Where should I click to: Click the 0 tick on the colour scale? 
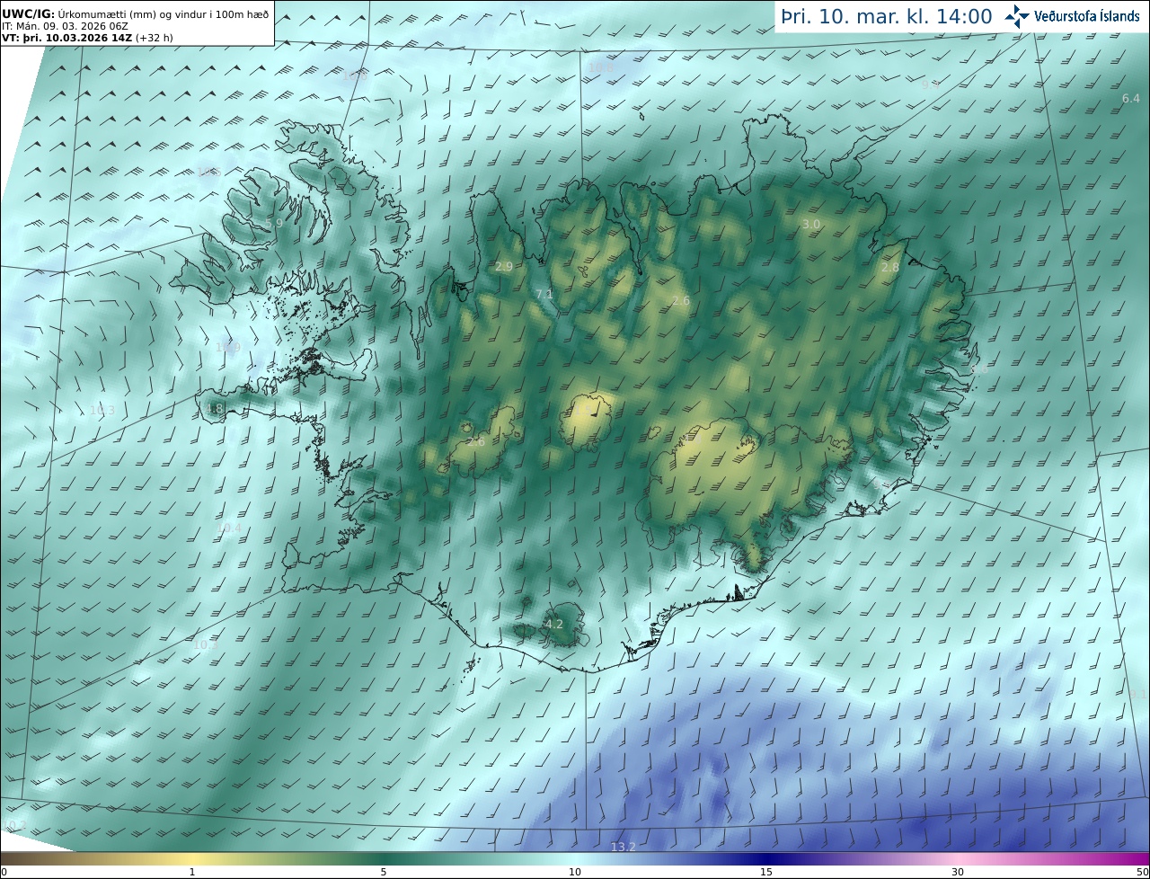coord(4,872)
